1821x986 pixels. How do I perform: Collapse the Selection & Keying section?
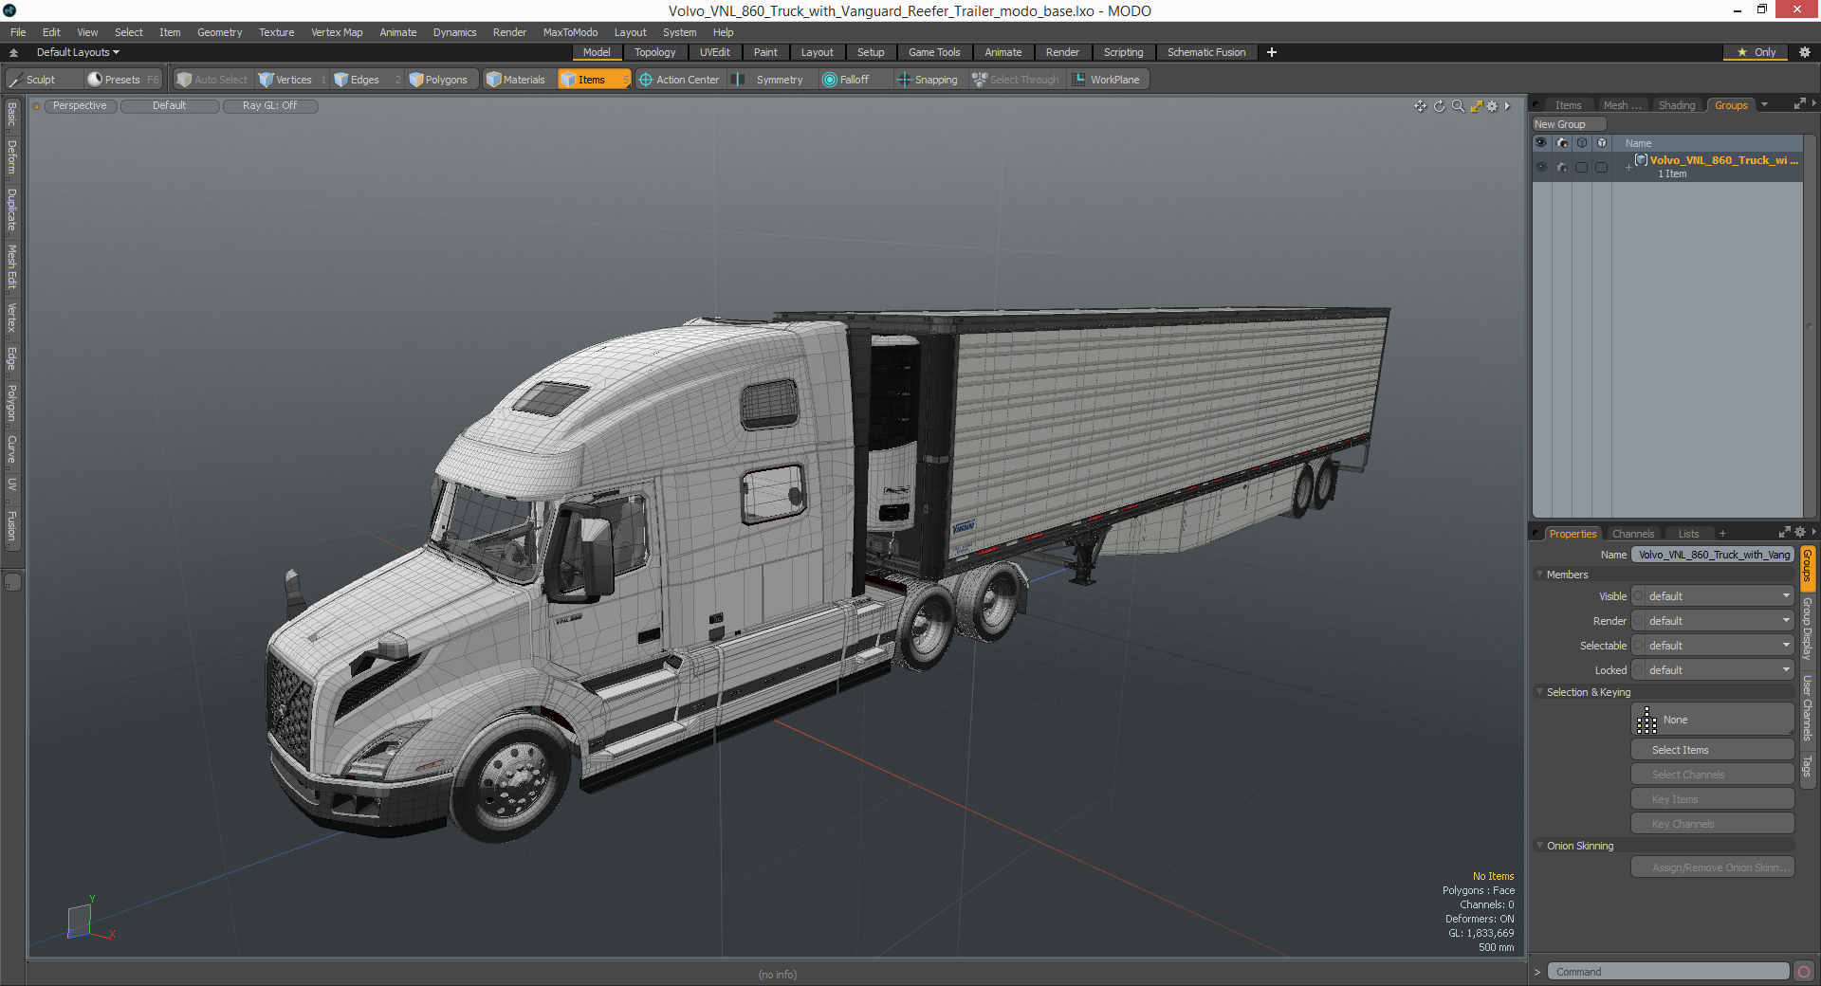(x=1539, y=692)
